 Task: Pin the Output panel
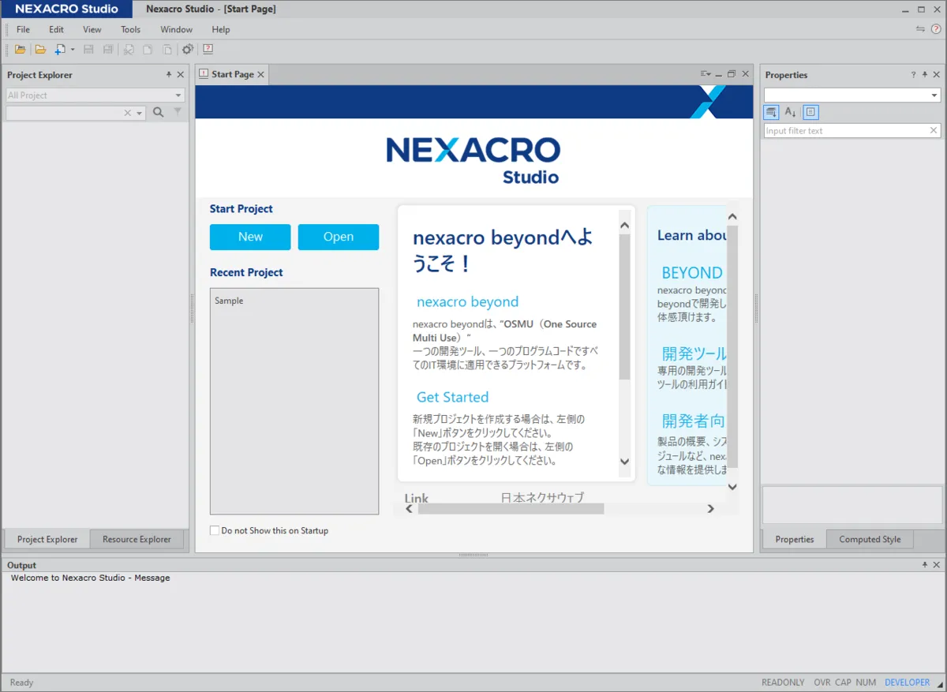[923, 565]
